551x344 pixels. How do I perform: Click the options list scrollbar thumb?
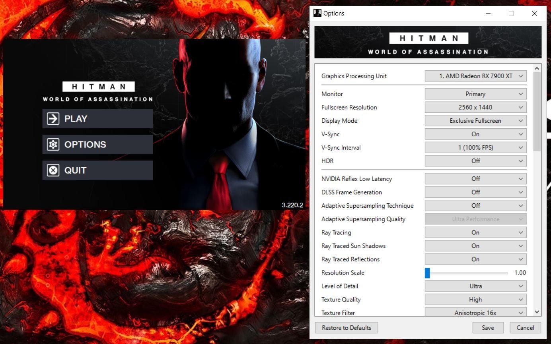point(537,112)
